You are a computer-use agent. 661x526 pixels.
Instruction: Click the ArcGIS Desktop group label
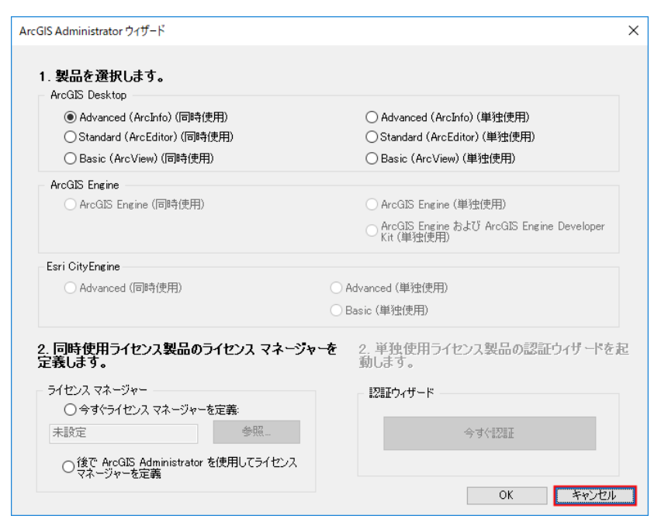(88, 95)
